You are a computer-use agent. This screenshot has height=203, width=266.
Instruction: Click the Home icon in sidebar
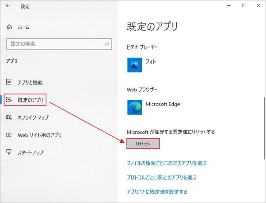pyautogui.click(x=9, y=27)
